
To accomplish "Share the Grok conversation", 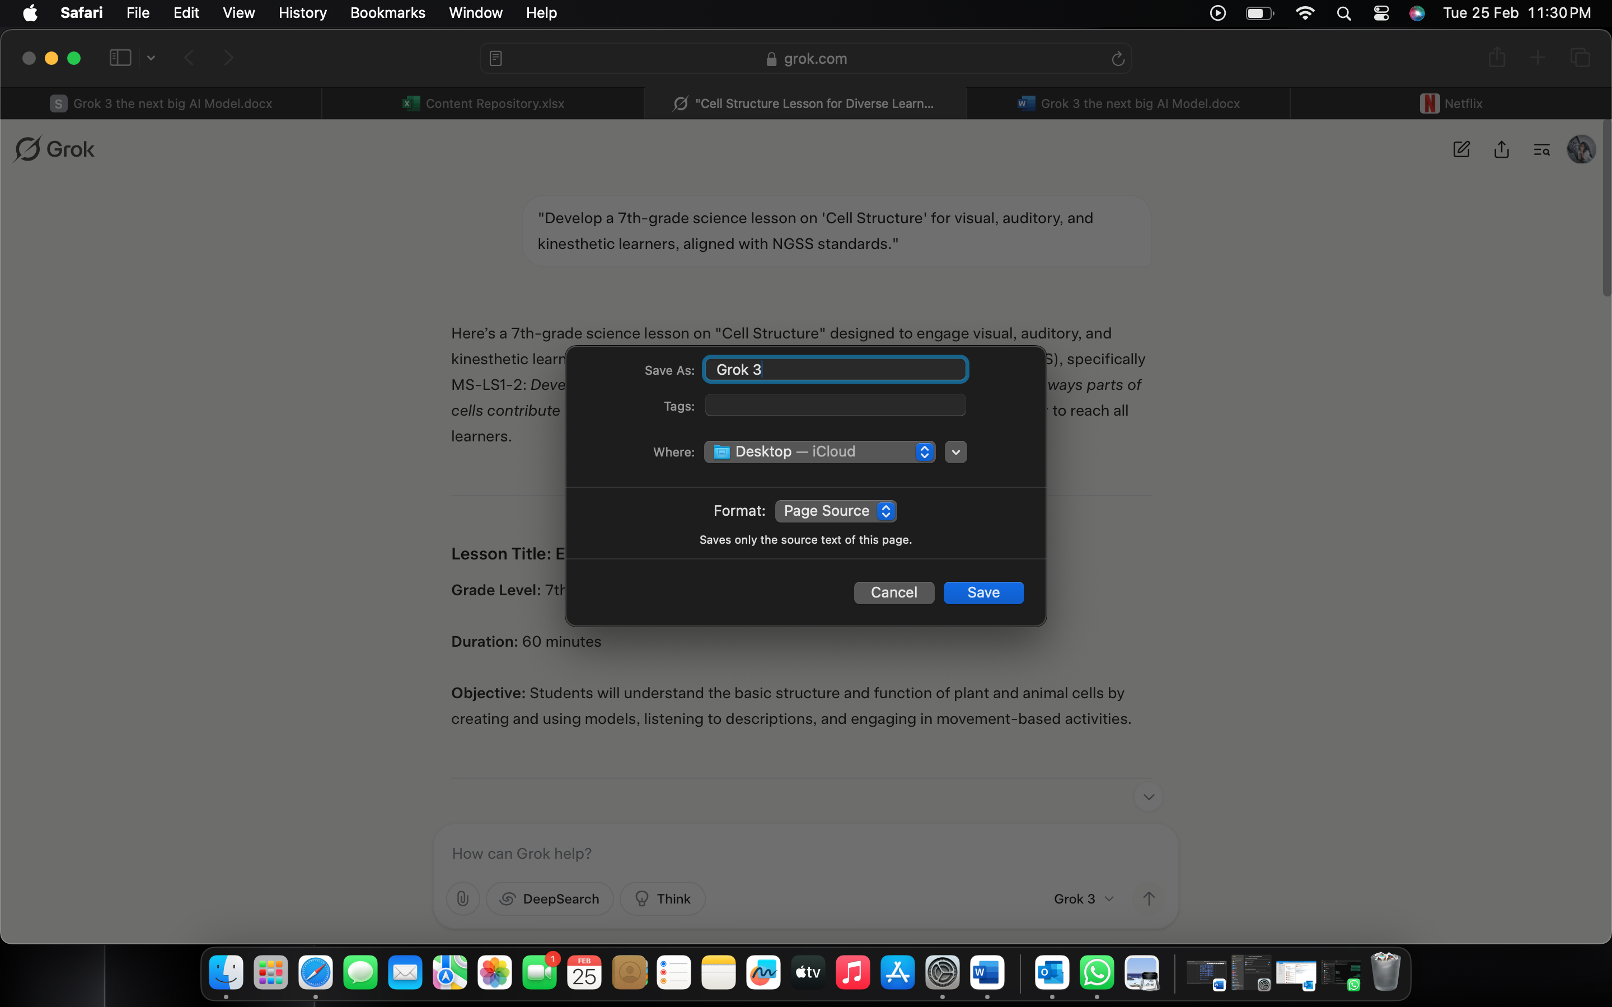I will (x=1501, y=149).
